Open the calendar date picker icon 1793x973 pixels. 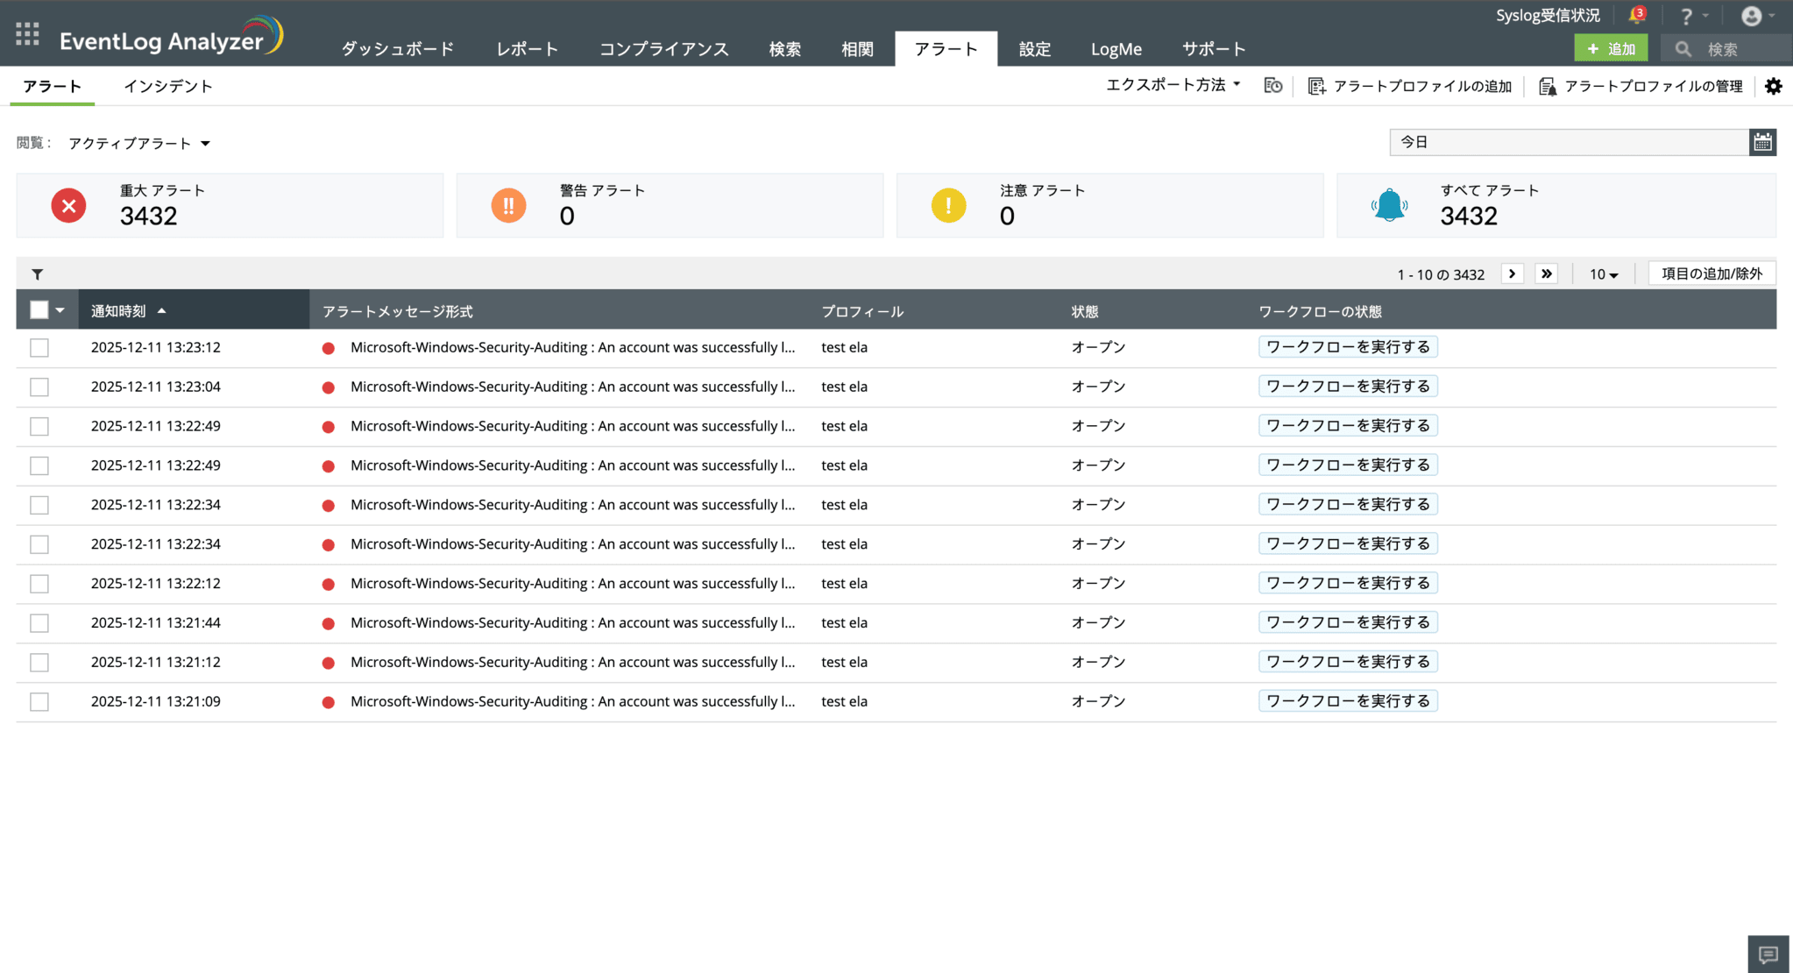click(1762, 142)
